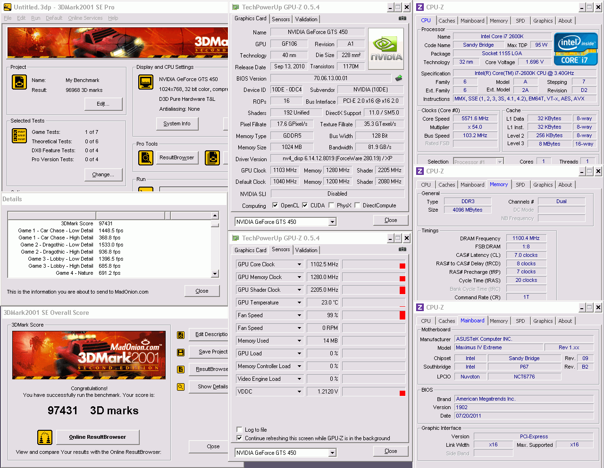604x468 pixels.
Task: Switch to SPD tab in CPU-Z Mainboard window
Action: click(520, 321)
